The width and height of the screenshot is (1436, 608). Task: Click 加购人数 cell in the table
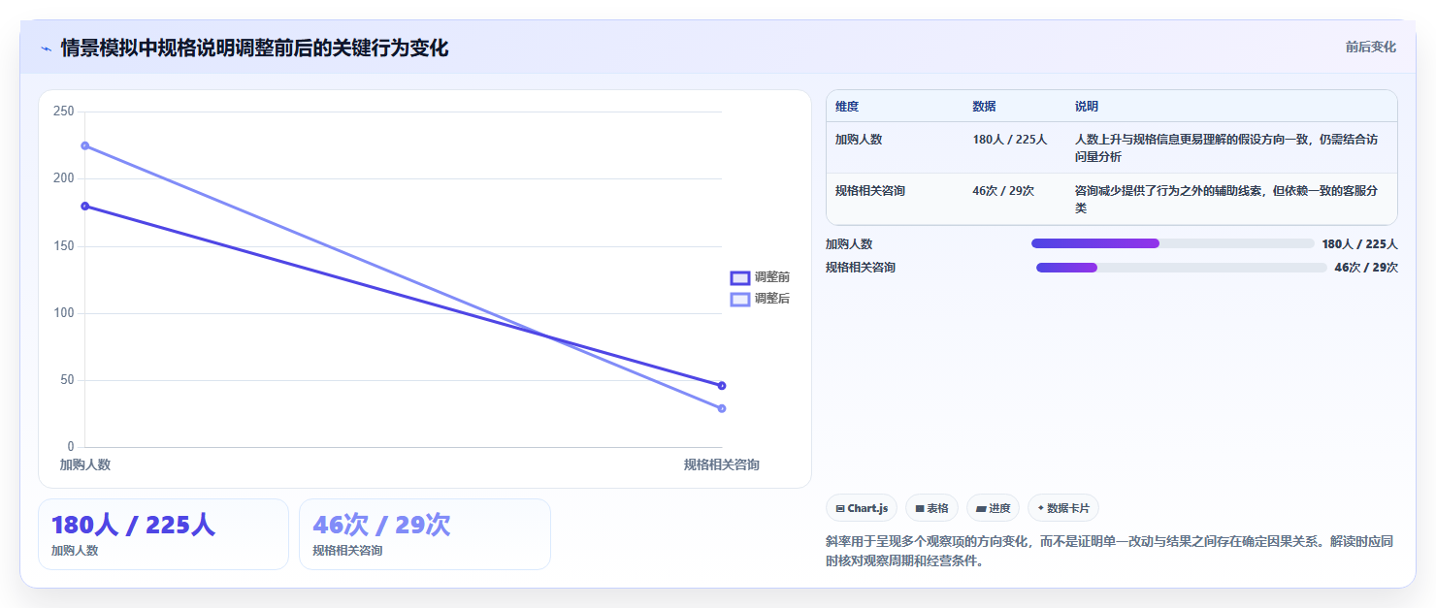(x=859, y=140)
